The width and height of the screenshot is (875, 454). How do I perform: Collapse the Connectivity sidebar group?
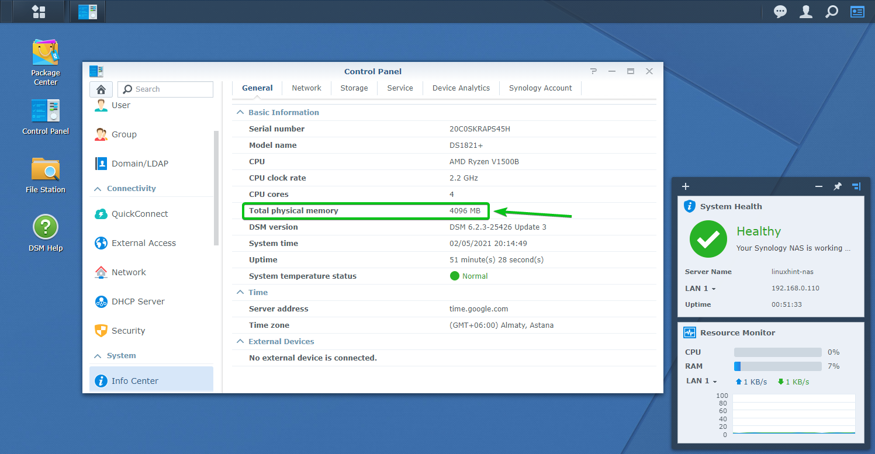click(x=97, y=189)
